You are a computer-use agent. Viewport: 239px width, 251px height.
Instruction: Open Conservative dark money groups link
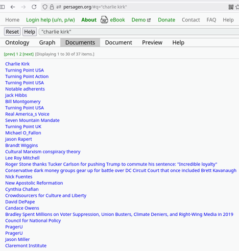121,171
